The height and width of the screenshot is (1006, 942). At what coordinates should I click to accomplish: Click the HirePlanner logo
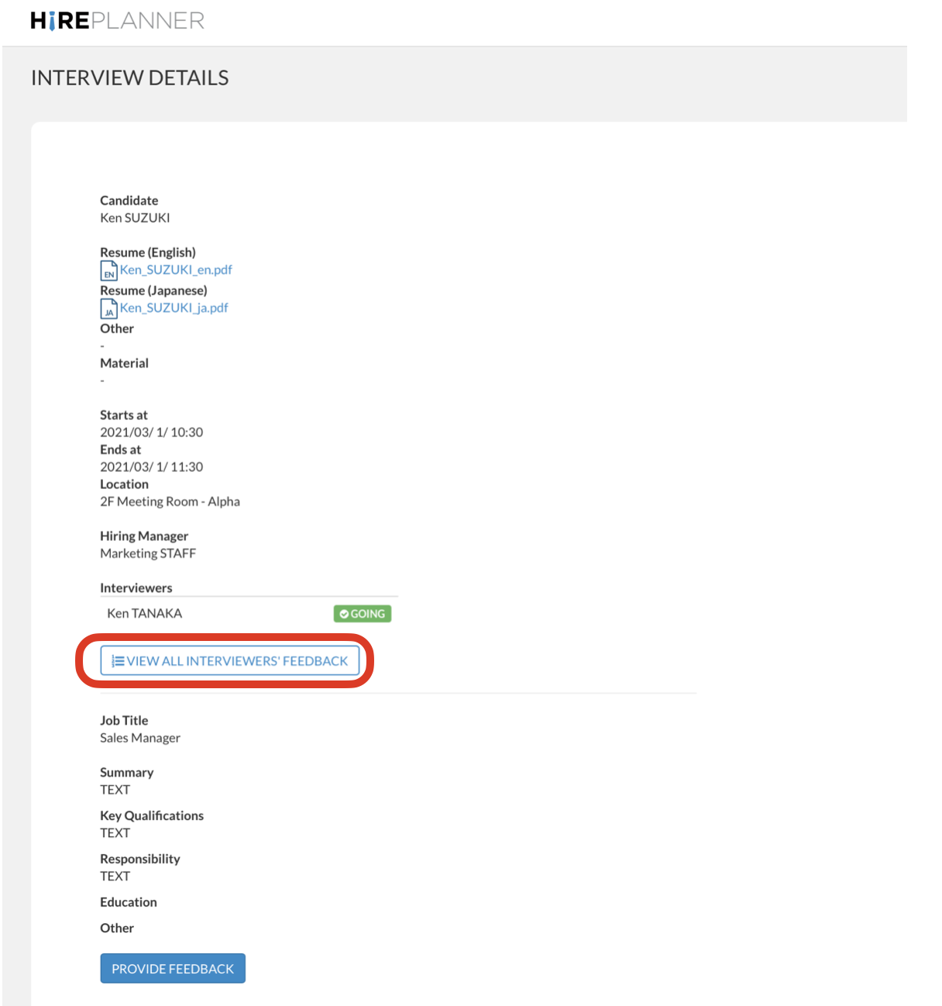pyautogui.click(x=117, y=20)
